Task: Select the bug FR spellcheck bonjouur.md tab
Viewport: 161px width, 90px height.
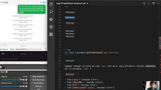Action: [71, 3]
